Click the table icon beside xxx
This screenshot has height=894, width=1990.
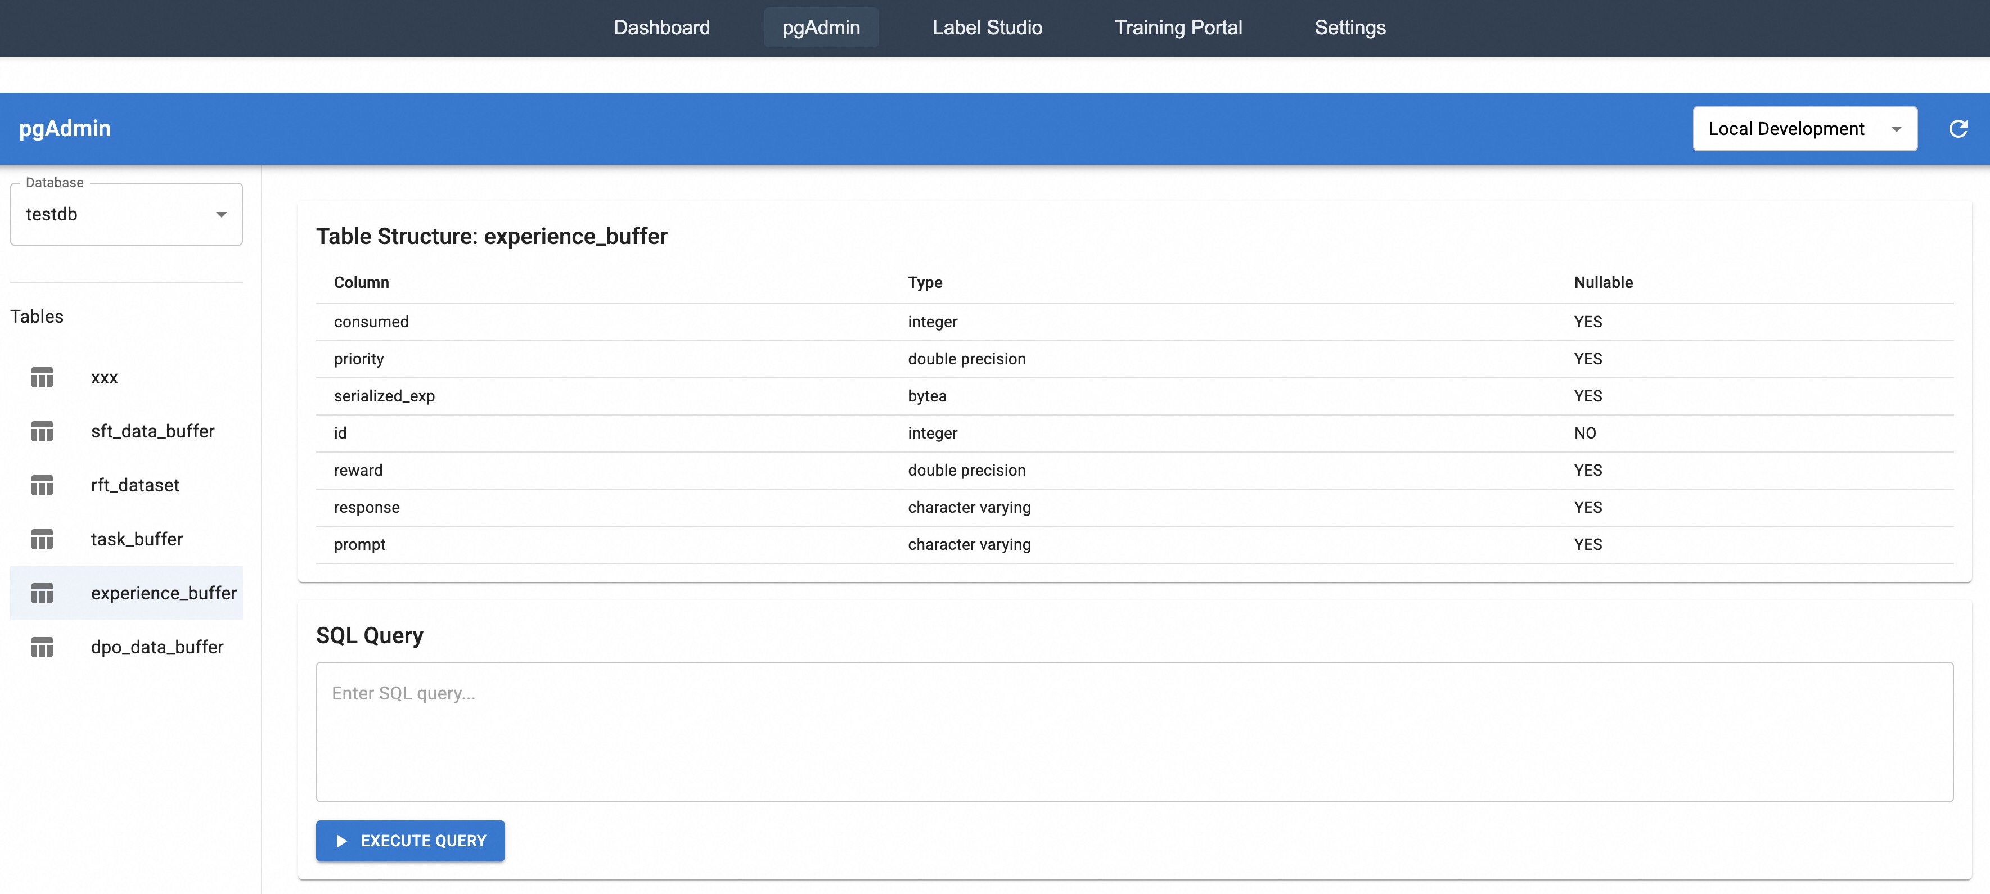42,377
